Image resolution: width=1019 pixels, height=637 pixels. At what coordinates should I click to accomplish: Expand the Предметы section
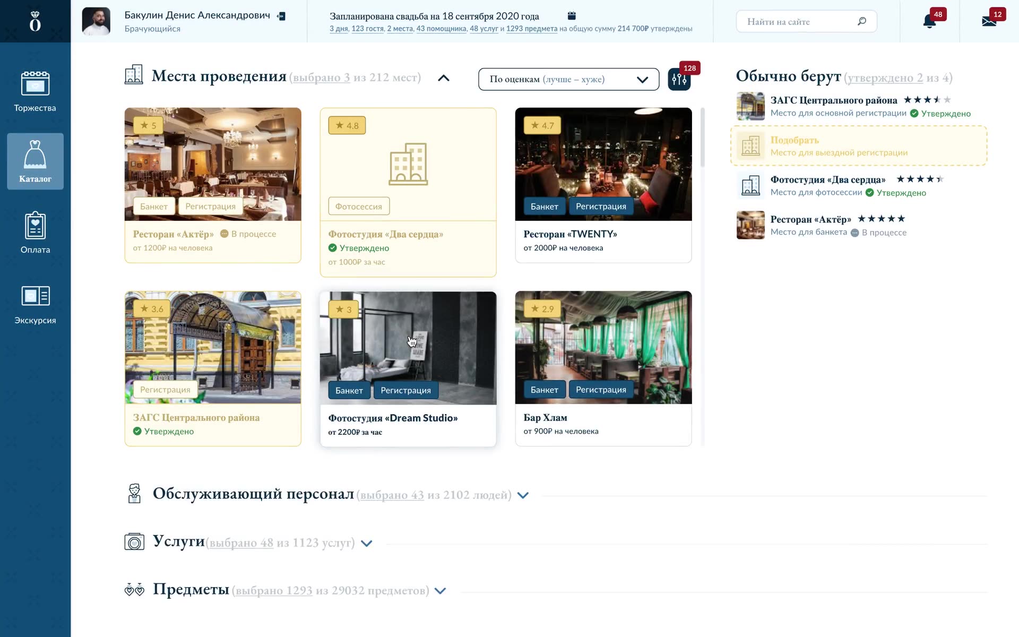pos(440,591)
